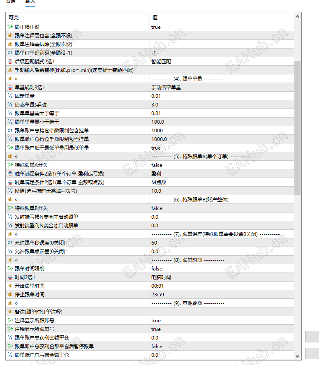This screenshot has width=319, height=365.
Task: Click the ½ double icon beside 固定单量
Action: (10, 96)
